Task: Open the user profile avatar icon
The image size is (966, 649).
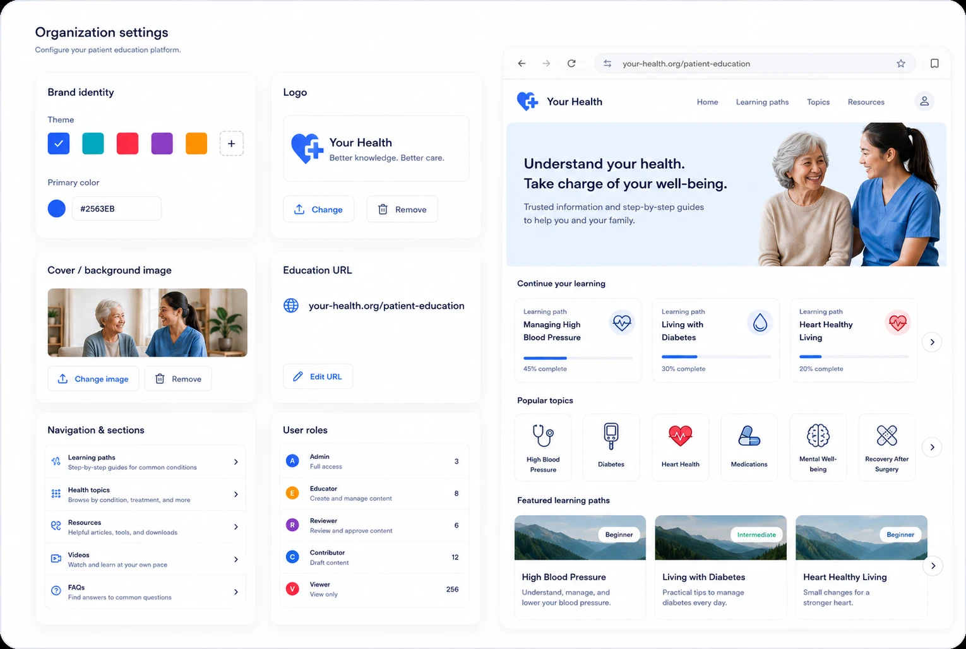Action: [924, 101]
